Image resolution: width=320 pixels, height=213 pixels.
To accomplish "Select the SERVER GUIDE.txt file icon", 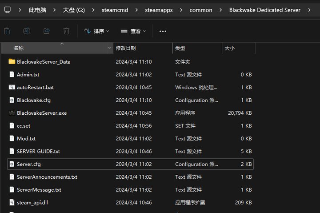I will pyautogui.click(x=12, y=151).
